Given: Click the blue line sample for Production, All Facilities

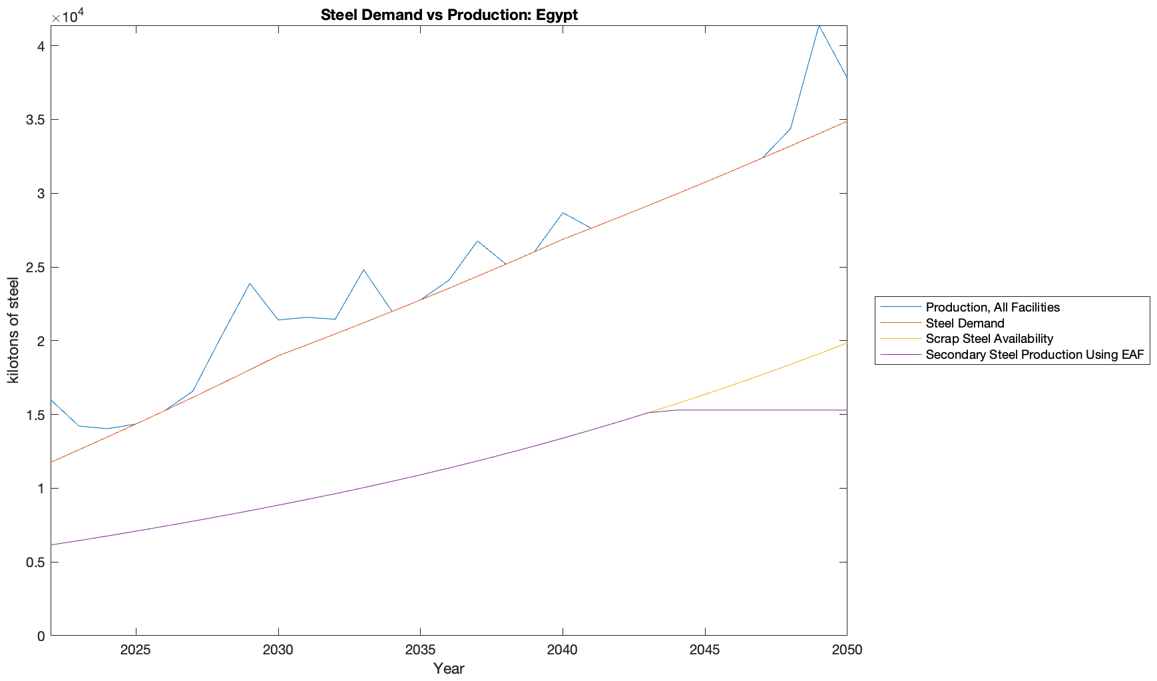Looking at the screenshot, I should tap(901, 307).
